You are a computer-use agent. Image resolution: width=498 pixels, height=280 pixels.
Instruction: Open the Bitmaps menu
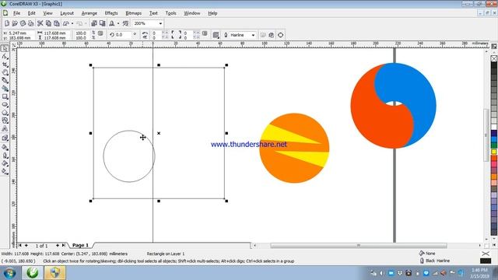(x=133, y=13)
